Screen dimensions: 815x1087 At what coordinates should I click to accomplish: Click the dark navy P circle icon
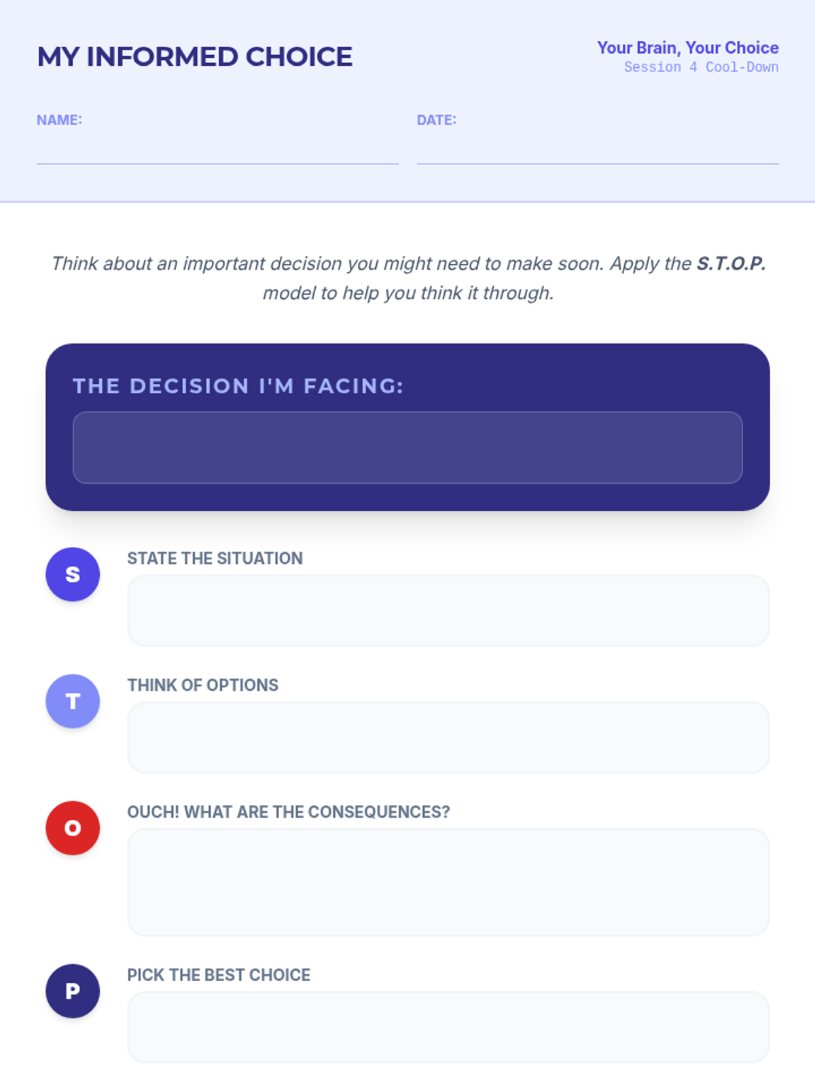coord(73,991)
